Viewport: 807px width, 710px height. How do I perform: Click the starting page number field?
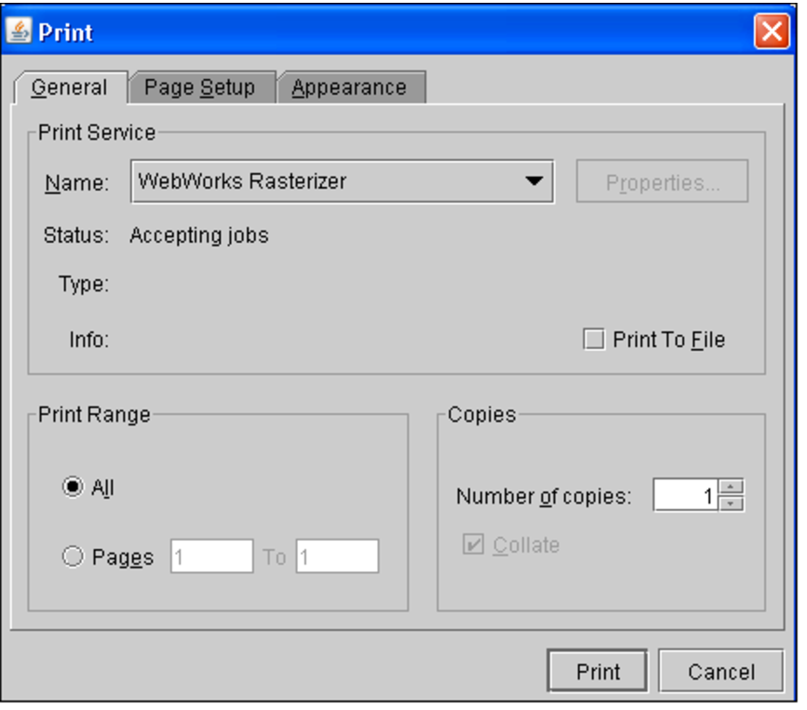(211, 556)
